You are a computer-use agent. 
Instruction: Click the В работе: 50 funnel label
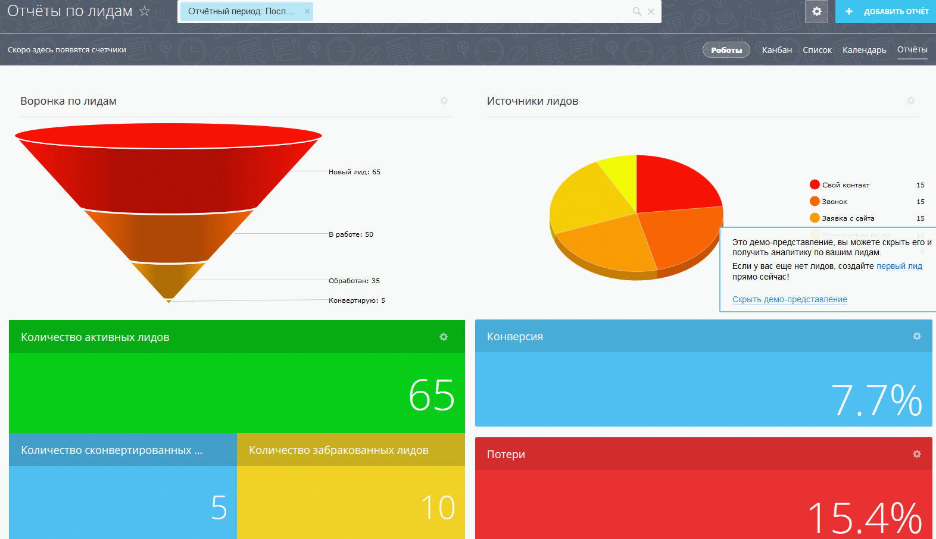coord(351,234)
